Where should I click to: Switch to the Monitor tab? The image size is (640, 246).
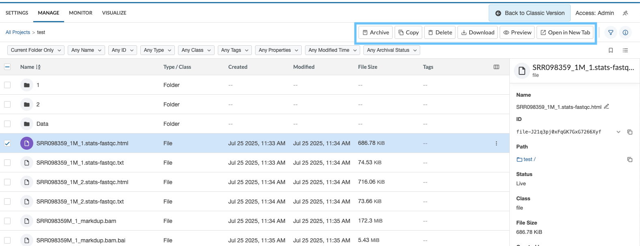[x=81, y=13]
